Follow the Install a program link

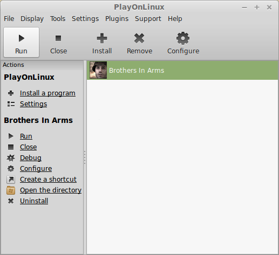click(x=47, y=93)
